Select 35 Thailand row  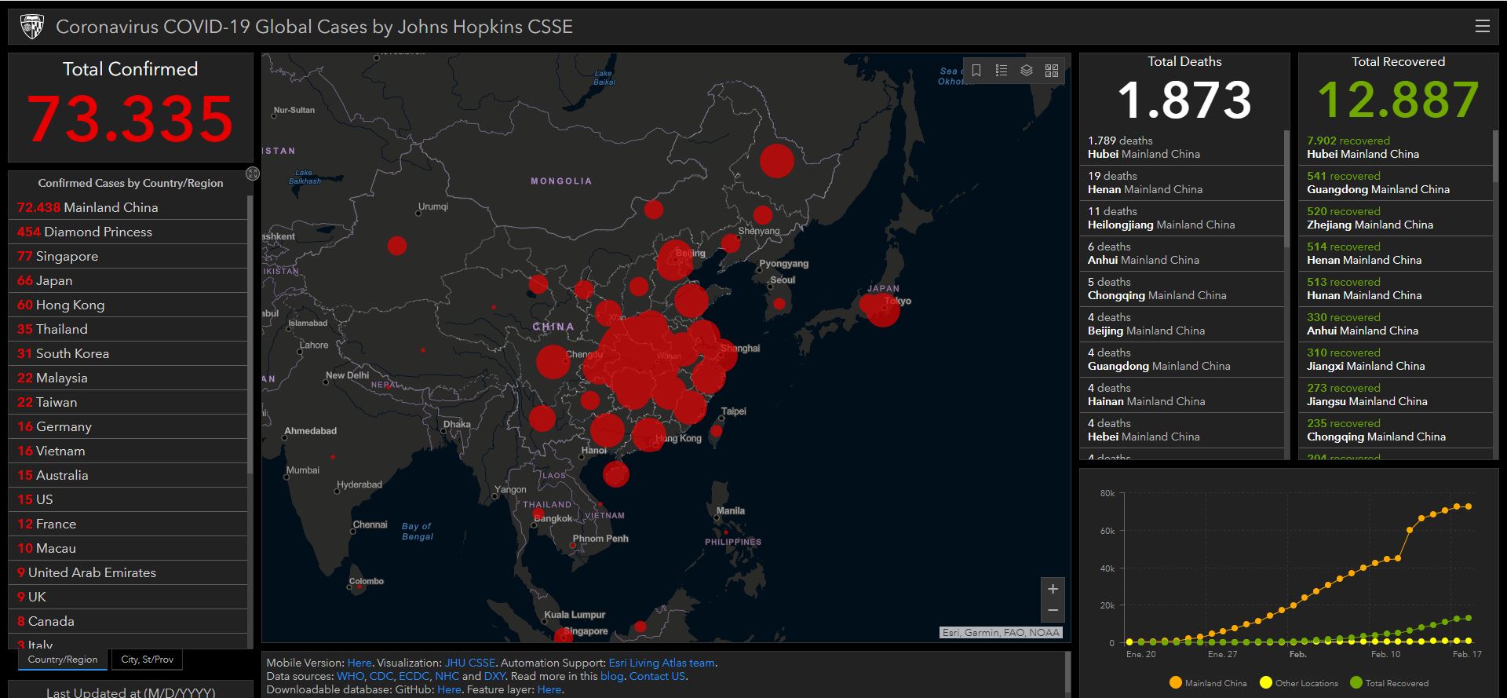[129, 329]
